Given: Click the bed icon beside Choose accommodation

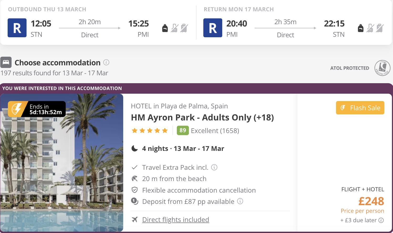Looking at the screenshot, I should point(6,62).
